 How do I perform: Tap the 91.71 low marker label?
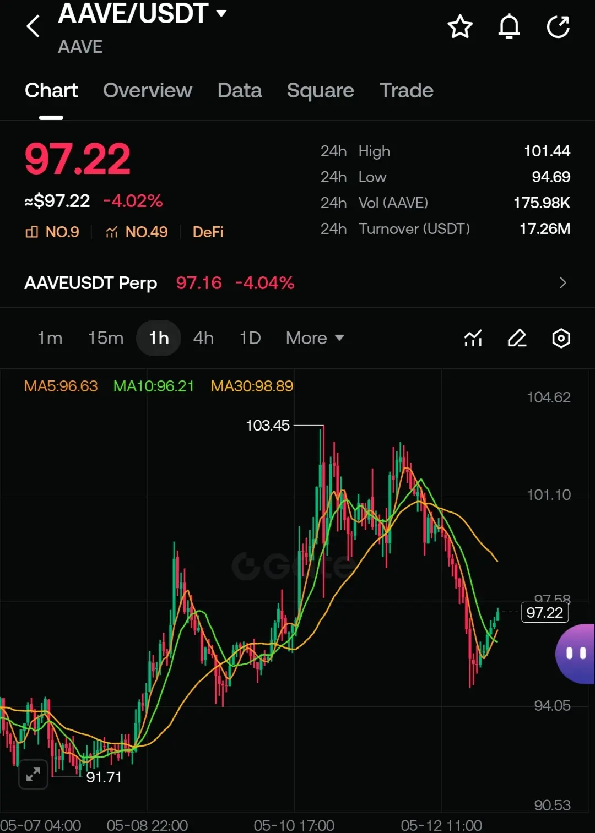104,777
